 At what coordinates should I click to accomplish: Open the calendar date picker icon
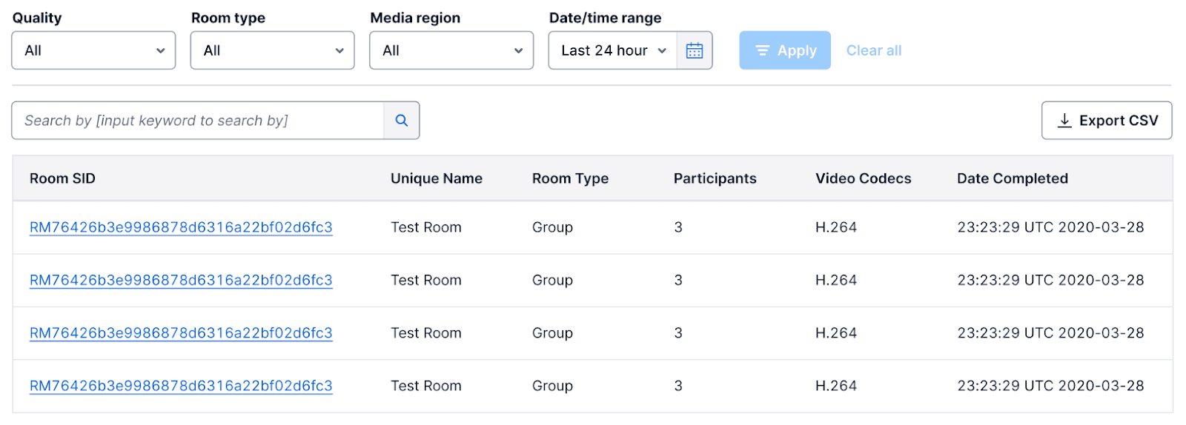(694, 50)
